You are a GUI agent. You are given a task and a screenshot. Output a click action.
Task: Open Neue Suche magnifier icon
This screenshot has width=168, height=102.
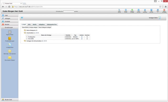coord(119,10)
